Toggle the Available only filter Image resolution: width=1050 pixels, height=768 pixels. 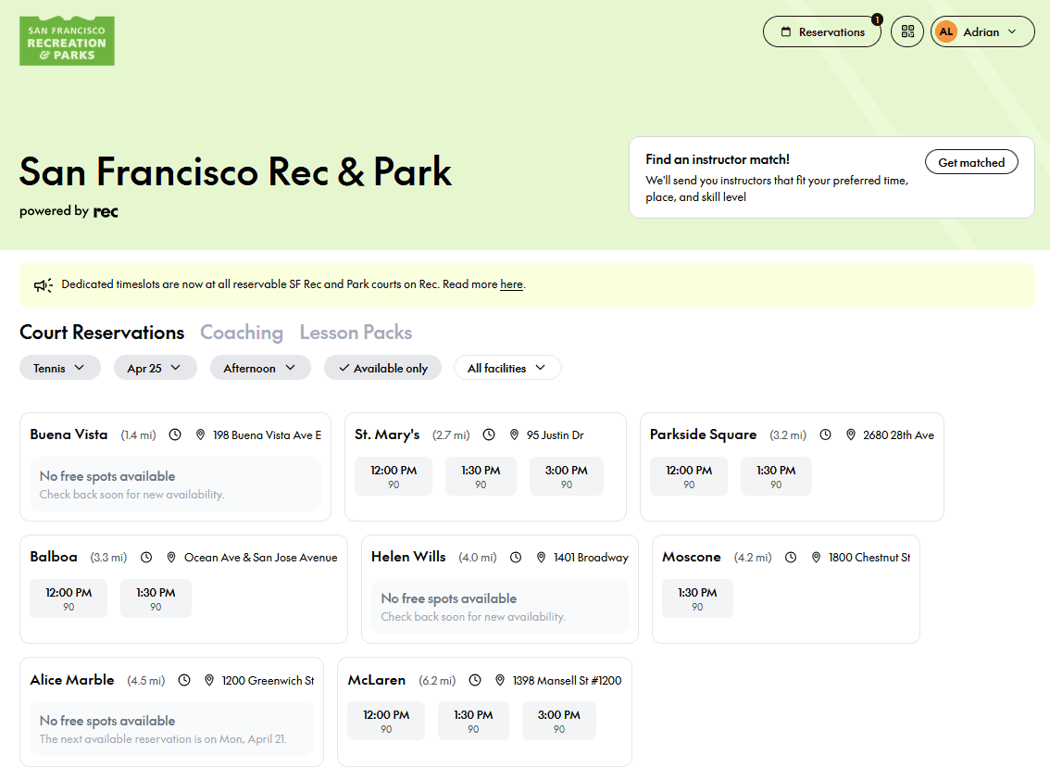[x=382, y=368]
